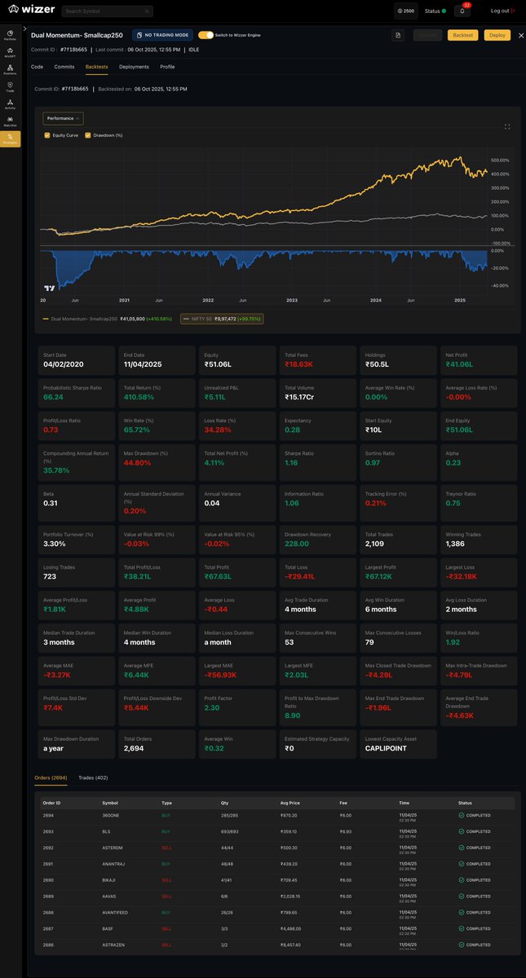Toggle Dual Momentum- Smallcap250 legend entry

click(x=107, y=319)
